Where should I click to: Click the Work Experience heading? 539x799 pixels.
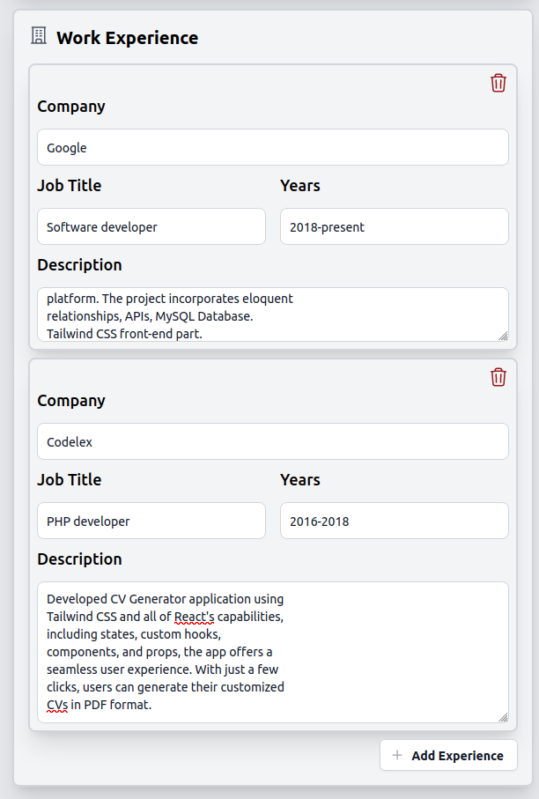tap(127, 37)
